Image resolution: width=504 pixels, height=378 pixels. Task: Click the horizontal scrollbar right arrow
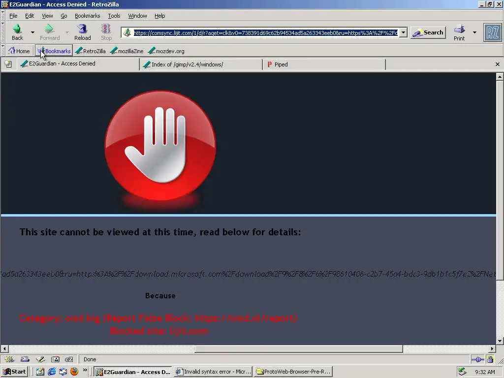(x=492, y=349)
